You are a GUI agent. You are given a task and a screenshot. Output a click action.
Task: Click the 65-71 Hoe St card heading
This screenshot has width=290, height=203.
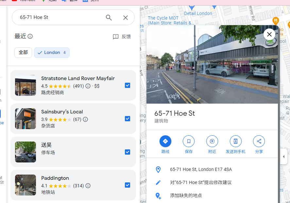point(175,113)
